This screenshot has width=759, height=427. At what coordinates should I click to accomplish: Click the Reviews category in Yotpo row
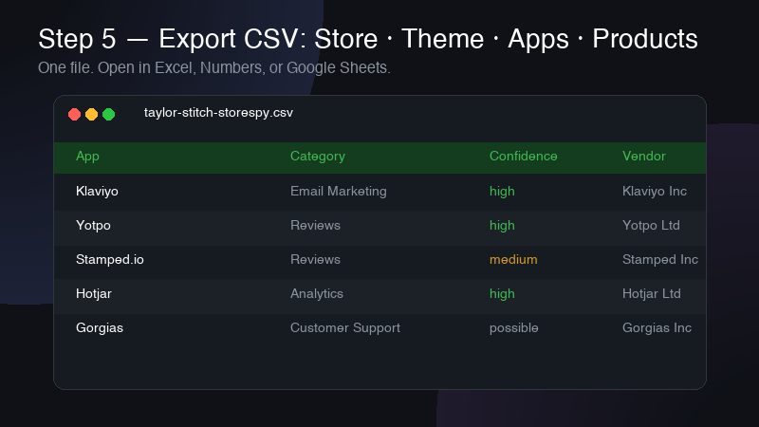click(x=315, y=225)
